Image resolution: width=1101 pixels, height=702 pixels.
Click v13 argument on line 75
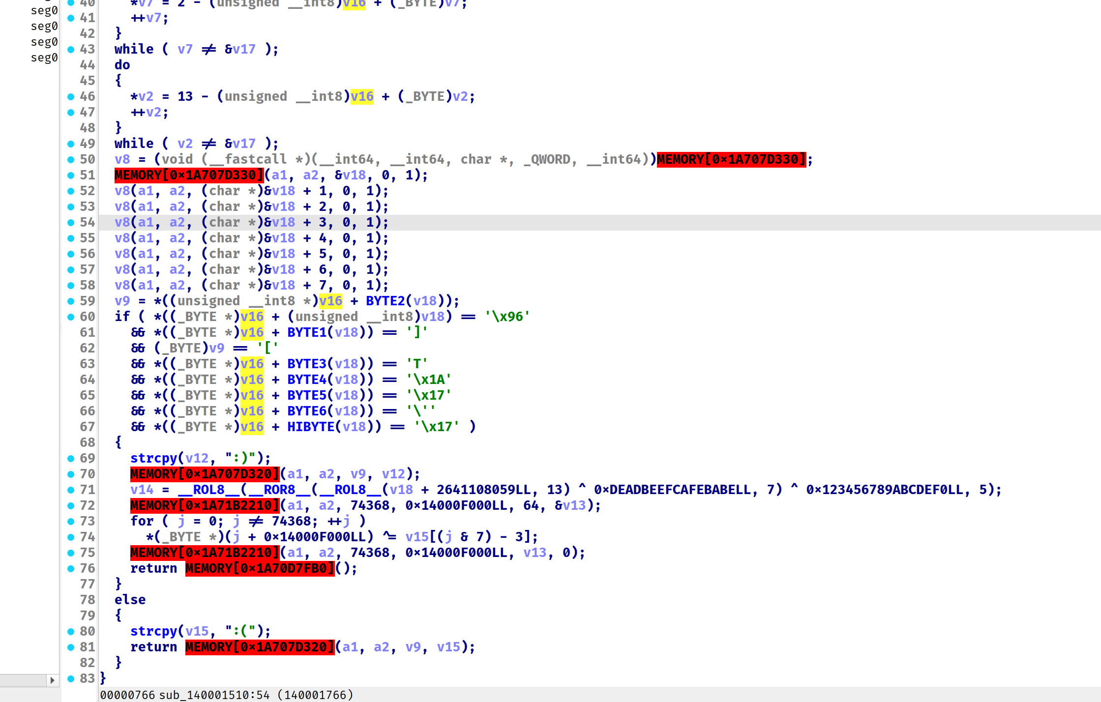(x=535, y=553)
